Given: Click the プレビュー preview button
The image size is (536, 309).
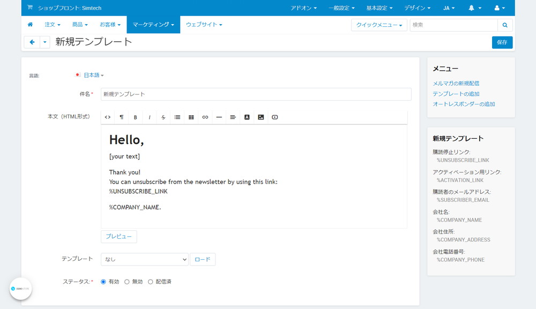Looking at the screenshot, I should [x=118, y=236].
